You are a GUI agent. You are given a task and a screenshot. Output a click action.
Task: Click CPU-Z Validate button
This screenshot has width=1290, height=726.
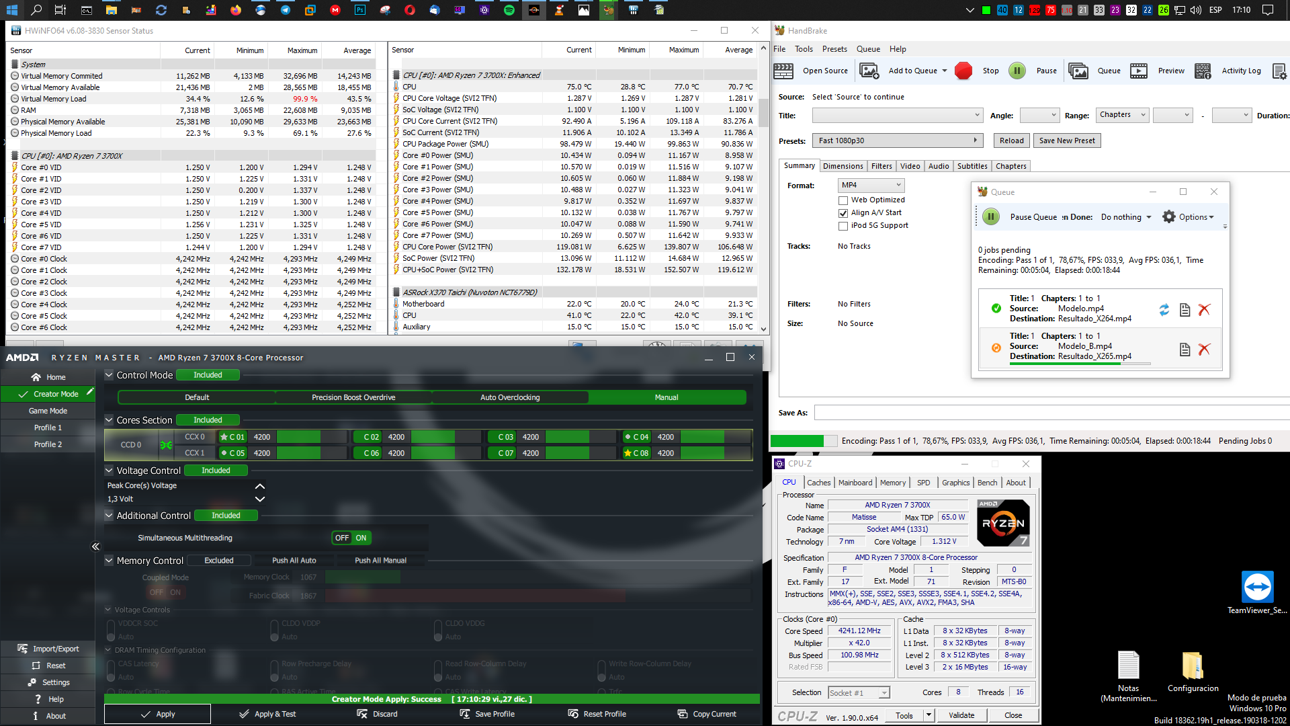coord(961,715)
